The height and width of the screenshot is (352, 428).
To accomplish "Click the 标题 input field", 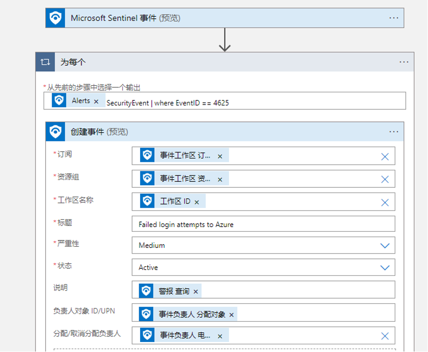I will coord(263,224).
